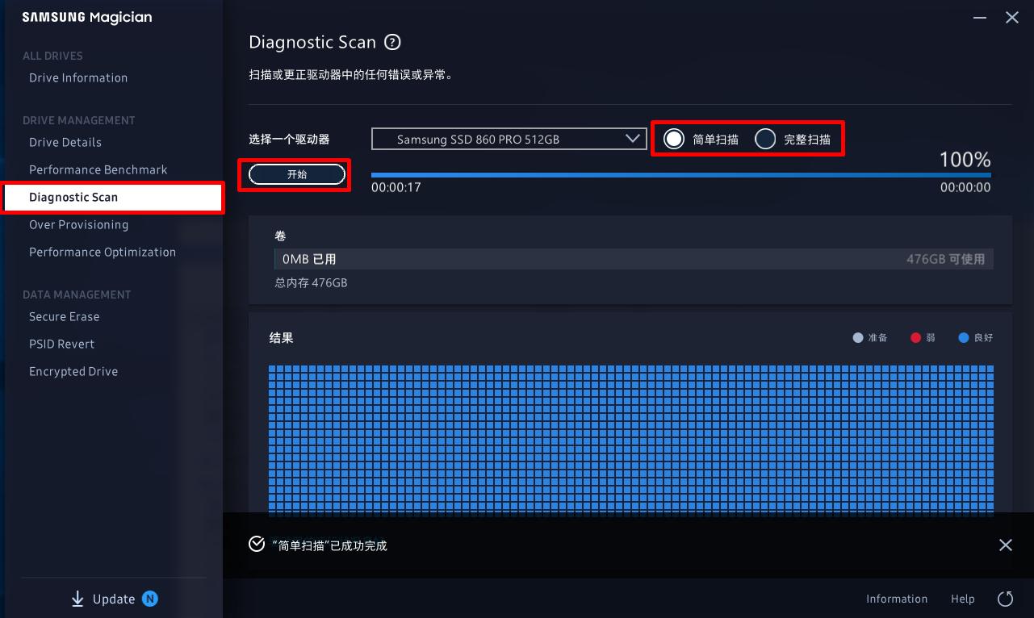The height and width of the screenshot is (618, 1034).
Task: Click the 总内存 476GB text
Action: (312, 283)
